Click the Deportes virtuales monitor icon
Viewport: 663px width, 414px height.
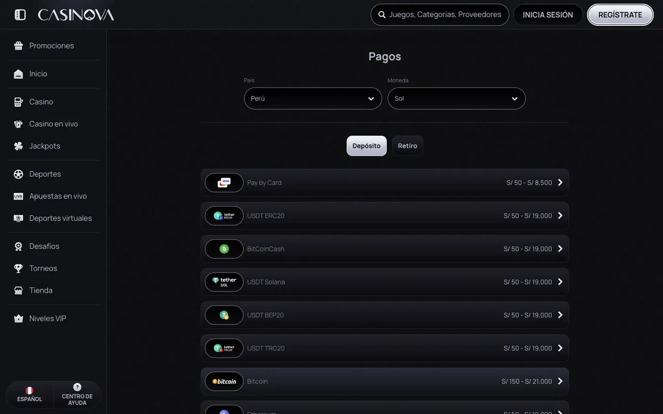[x=18, y=219]
